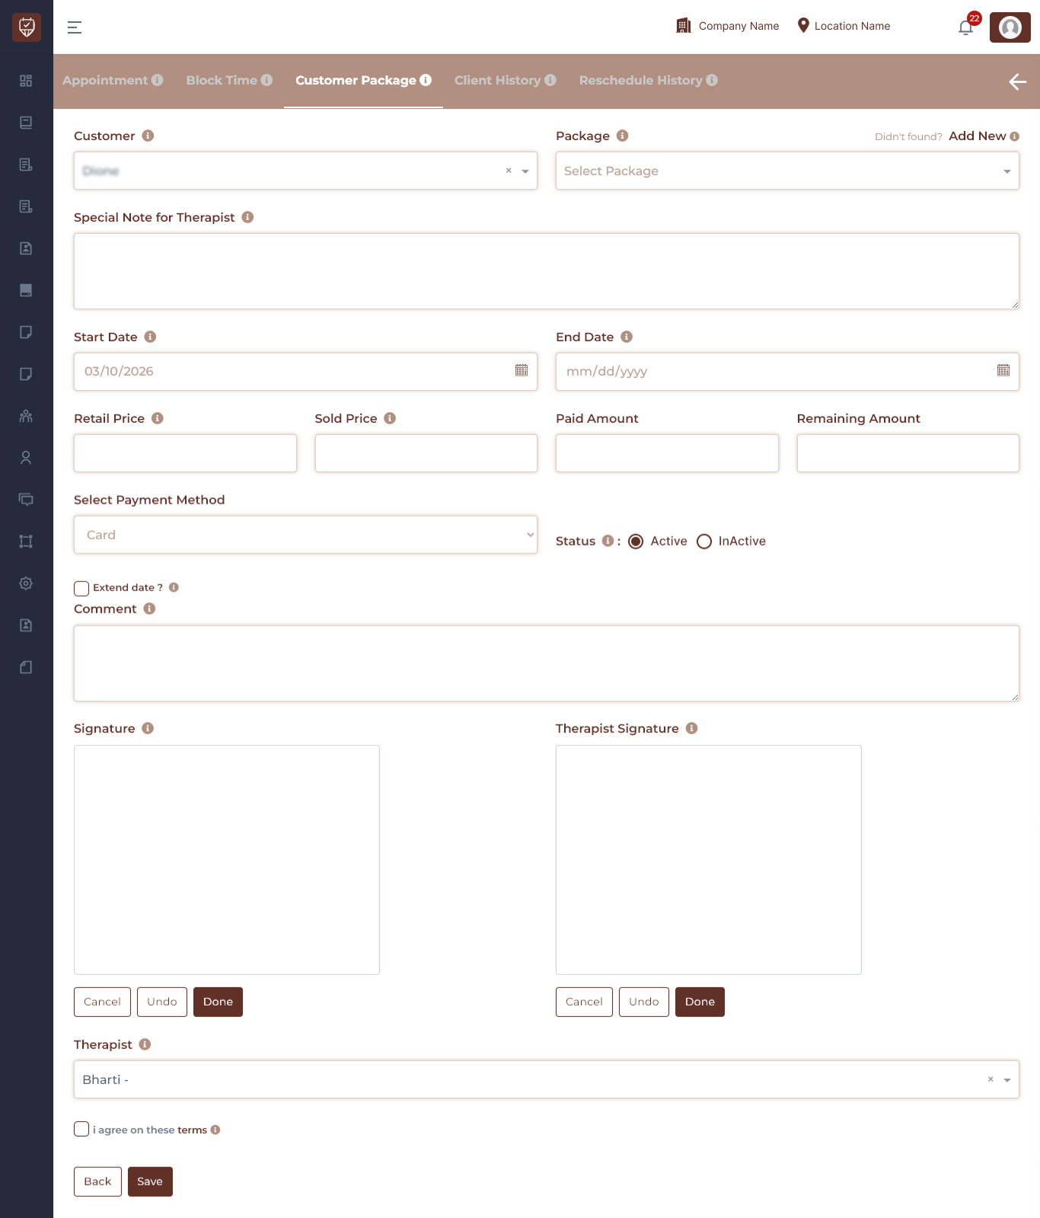Open the Start Date calendar picker icon
The image size is (1040, 1218).
(522, 371)
